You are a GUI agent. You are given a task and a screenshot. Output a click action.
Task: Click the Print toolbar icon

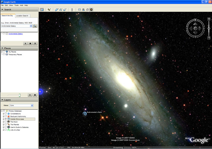pyautogui.click(x=83, y=10)
